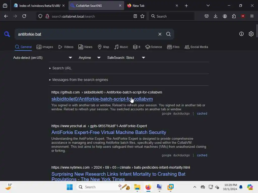The image size is (258, 193).
Task: Open a new tab with plus button
Action: point(186,6)
